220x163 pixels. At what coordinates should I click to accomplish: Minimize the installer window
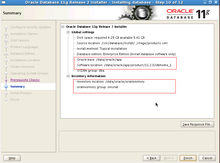point(205,2)
